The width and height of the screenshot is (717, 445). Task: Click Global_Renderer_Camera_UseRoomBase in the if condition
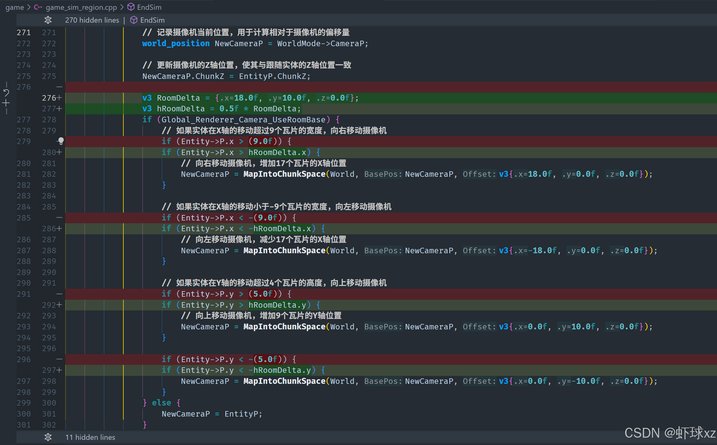click(x=243, y=120)
